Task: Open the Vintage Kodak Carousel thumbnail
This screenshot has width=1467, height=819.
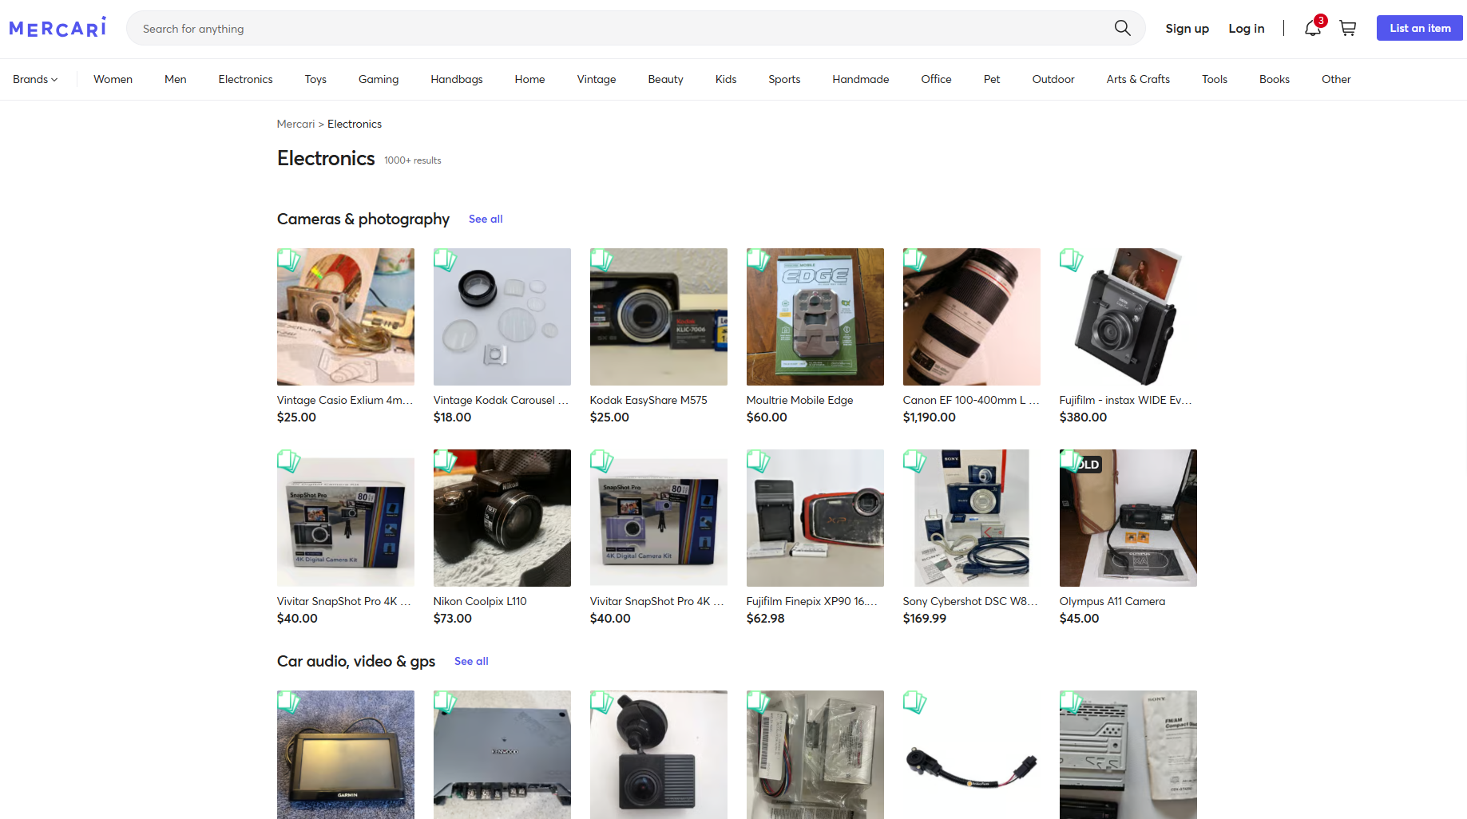Action: point(502,317)
